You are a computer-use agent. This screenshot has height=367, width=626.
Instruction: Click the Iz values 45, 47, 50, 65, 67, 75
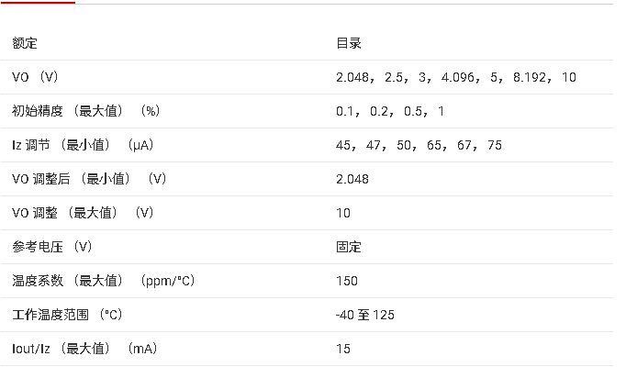coord(419,145)
